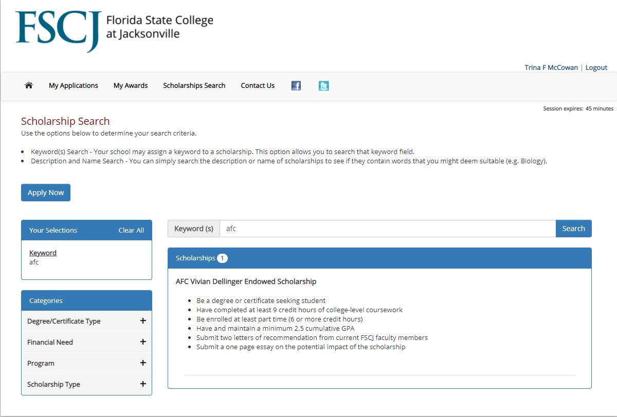Click 'Session expires: 45 minutes' text
The width and height of the screenshot is (617, 417).
pyautogui.click(x=578, y=109)
